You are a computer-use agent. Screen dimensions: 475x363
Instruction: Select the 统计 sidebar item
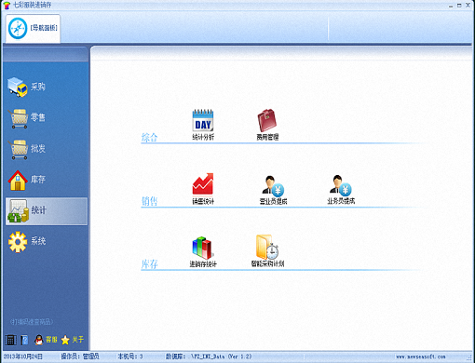47,211
